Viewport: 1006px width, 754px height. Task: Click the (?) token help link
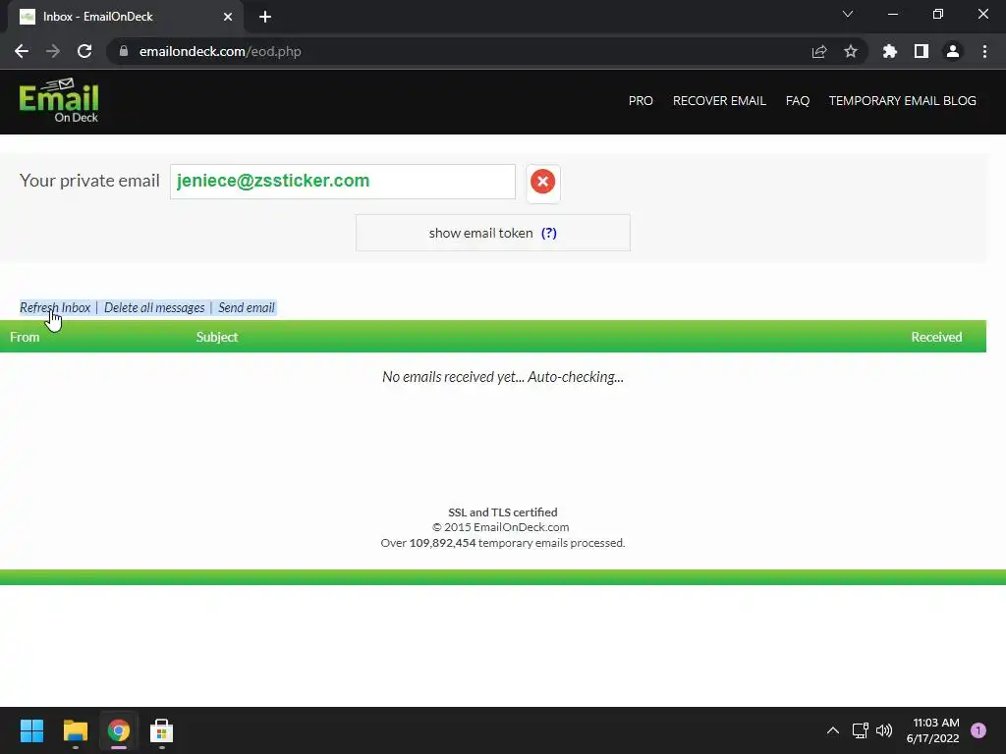548,233
